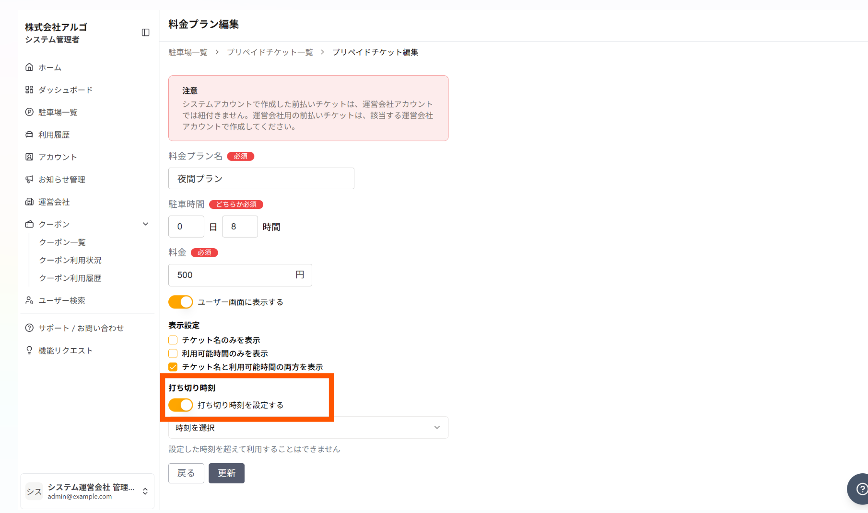The image size is (868, 513).
Task: Open the Dashboard grid icon
Action: pos(29,90)
